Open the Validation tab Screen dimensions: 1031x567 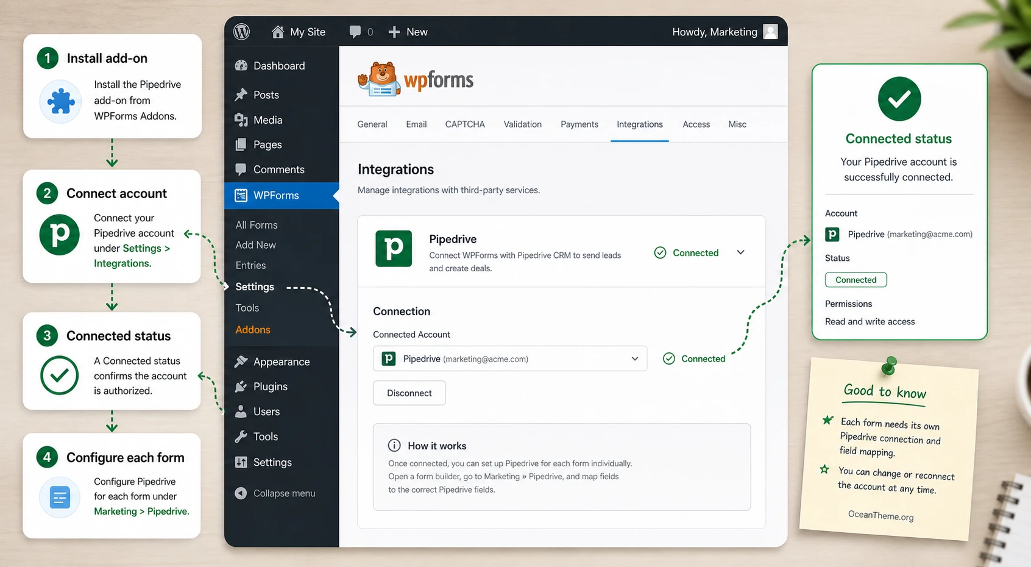[x=523, y=124]
